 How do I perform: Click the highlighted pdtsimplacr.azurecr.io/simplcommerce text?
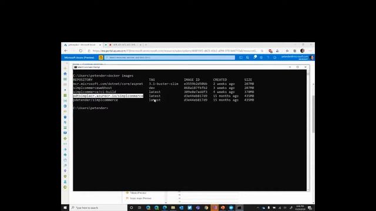point(108,96)
